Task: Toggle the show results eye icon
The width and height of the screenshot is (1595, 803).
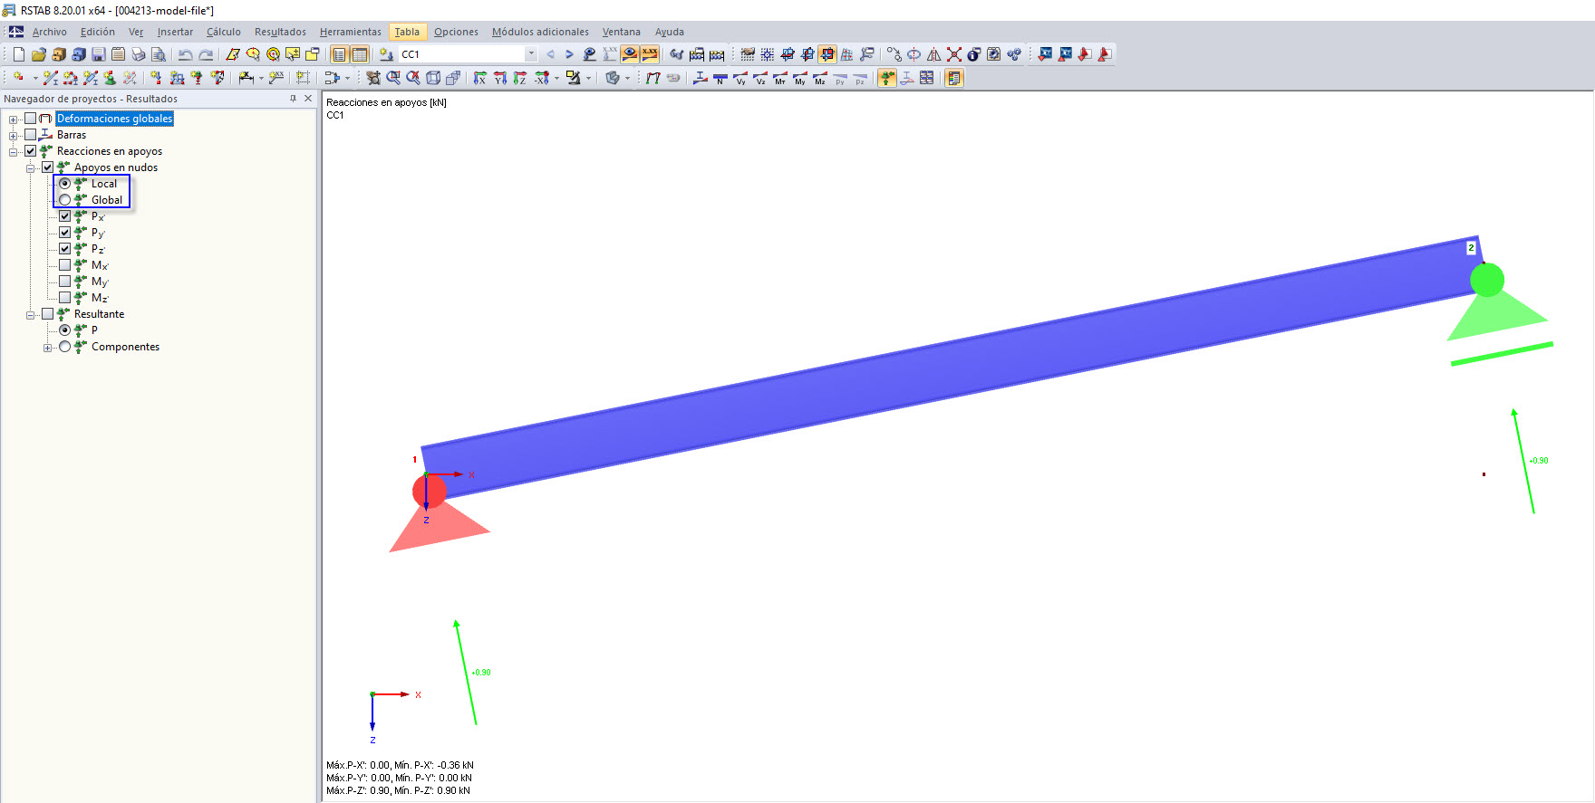Action: click(x=629, y=54)
